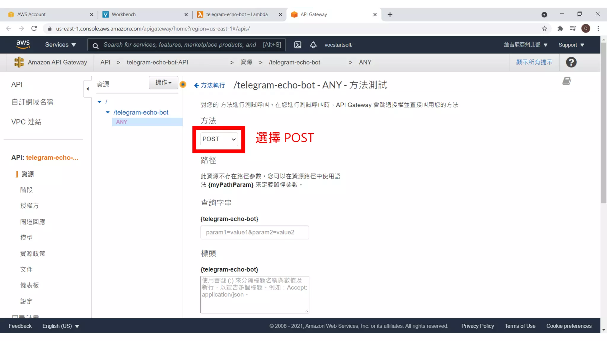View site security lock icon
The width and height of the screenshot is (607, 341).
pyautogui.click(x=50, y=28)
